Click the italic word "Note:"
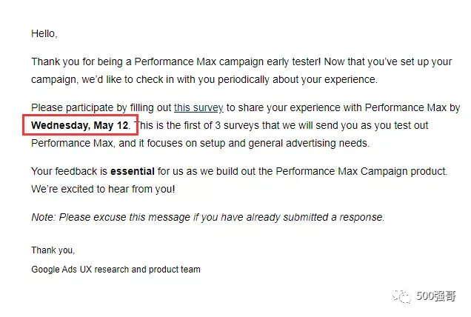Viewport: 471px width, 317px height. click(44, 217)
